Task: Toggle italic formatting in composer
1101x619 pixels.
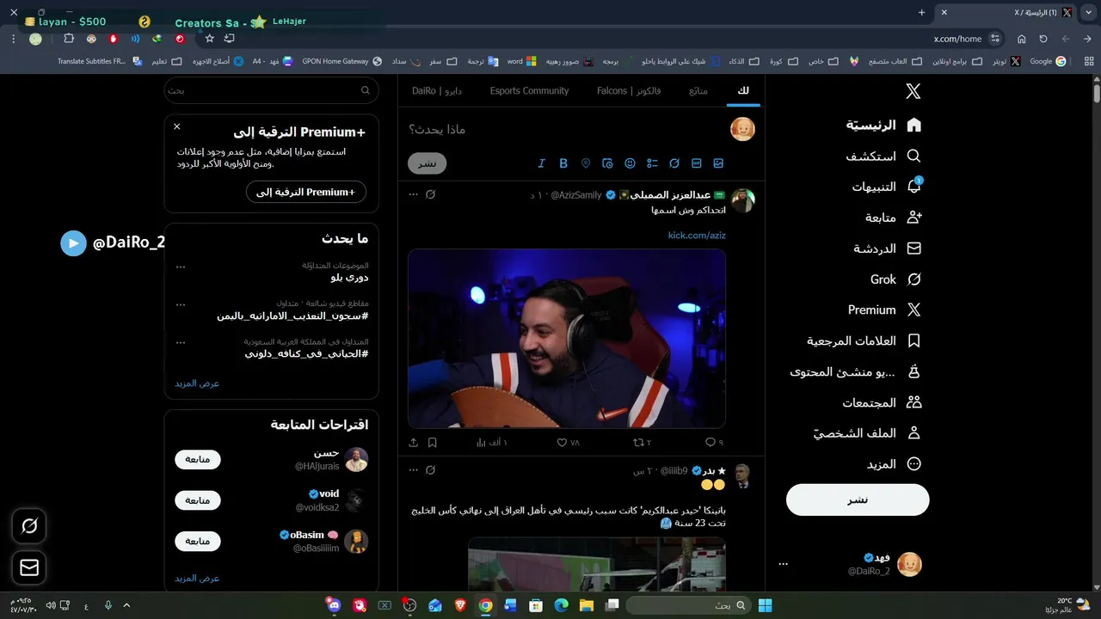Action: click(541, 163)
